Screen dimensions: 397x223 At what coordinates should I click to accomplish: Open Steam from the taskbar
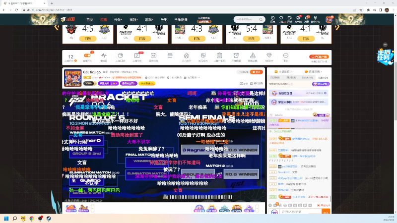tap(49, 219)
